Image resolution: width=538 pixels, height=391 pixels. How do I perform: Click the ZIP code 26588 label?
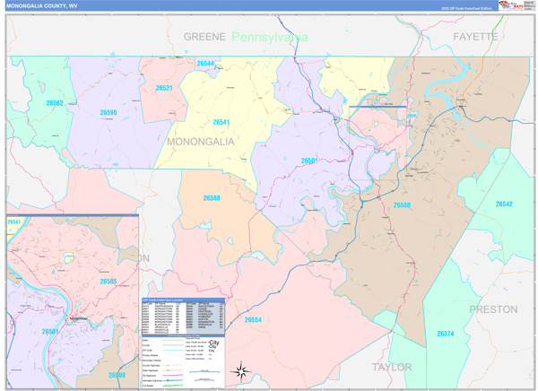click(x=212, y=197)
